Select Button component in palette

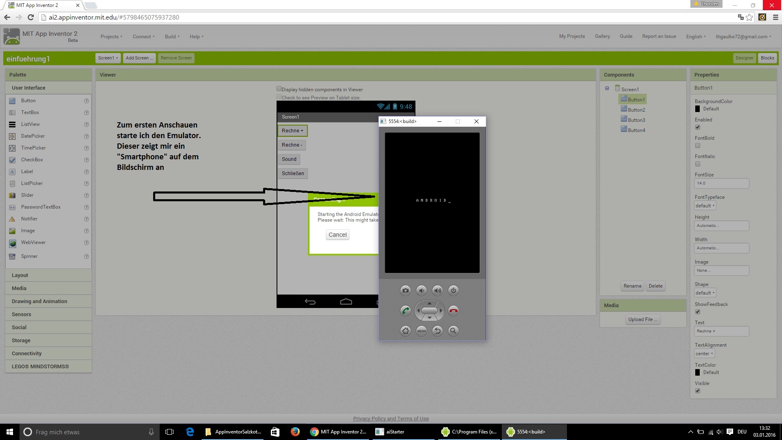coord(28,101)
